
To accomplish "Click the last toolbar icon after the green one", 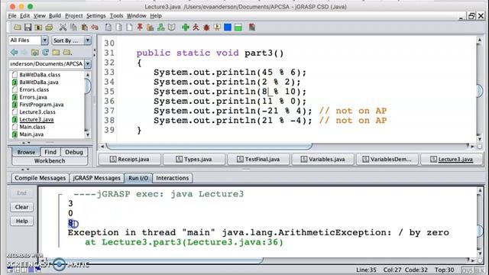I will pyautogui.click(x=252, y=27).
